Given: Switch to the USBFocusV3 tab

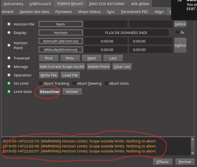Looking at the screenshot, I should click(40, 4).
